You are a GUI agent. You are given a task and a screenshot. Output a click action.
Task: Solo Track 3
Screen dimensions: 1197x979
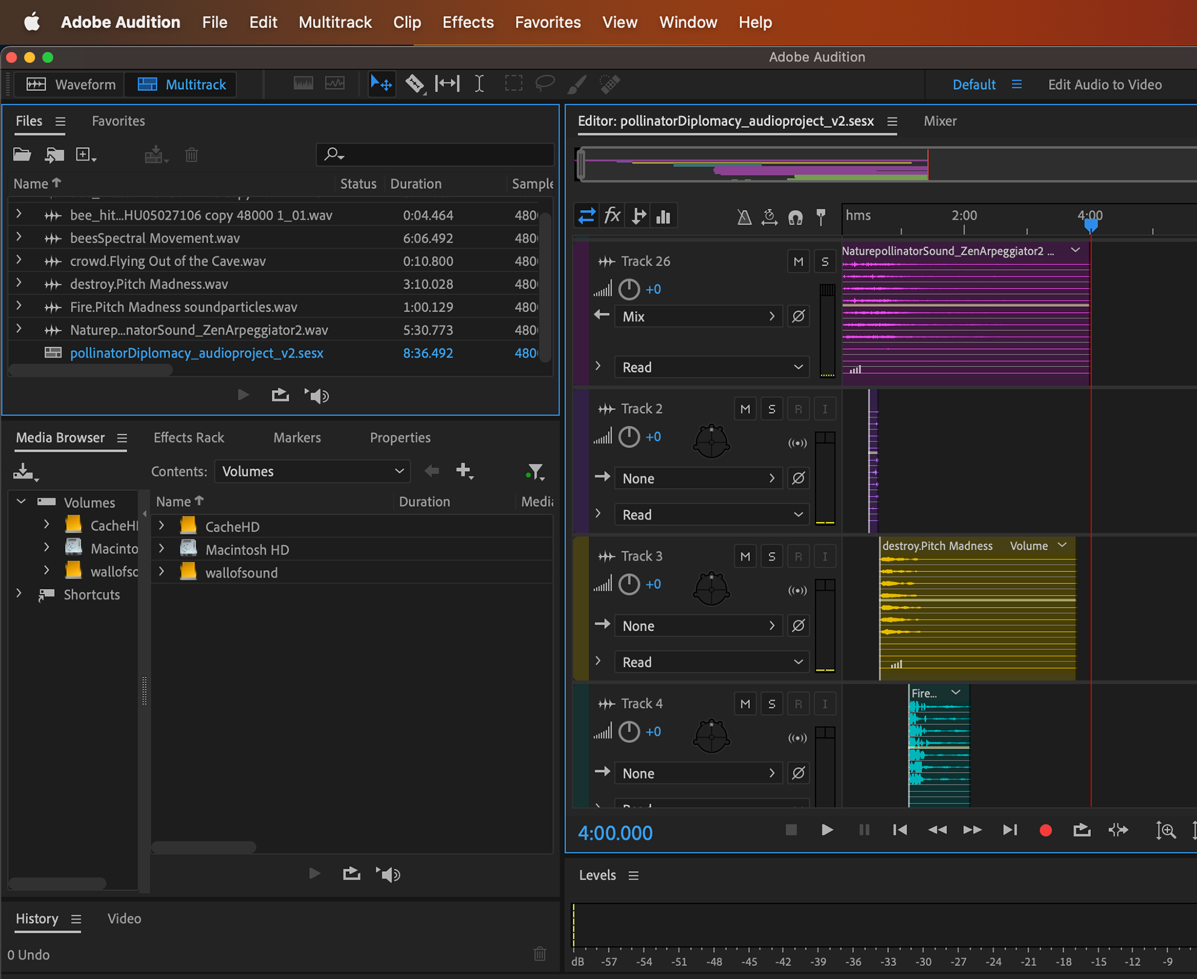click(x=772, y=556)
